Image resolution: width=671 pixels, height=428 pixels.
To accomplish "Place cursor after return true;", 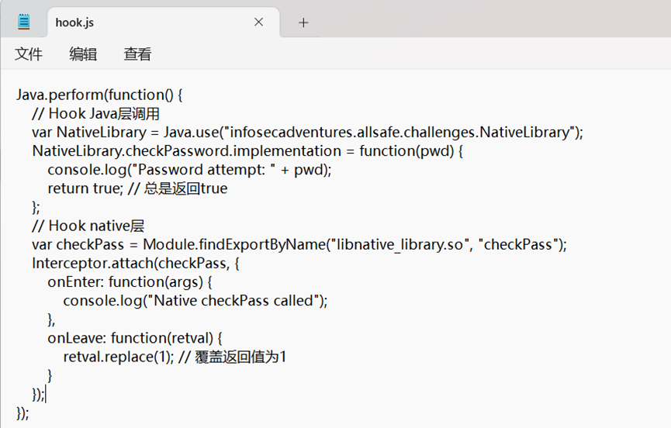I will tap(123, 188).
